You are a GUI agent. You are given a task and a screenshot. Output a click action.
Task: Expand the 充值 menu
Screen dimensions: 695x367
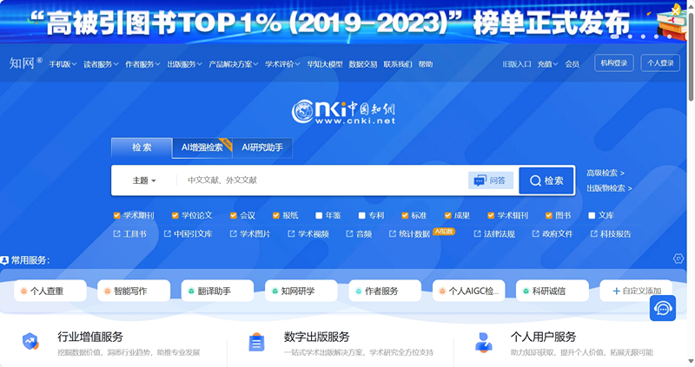[x=547, y=64]
